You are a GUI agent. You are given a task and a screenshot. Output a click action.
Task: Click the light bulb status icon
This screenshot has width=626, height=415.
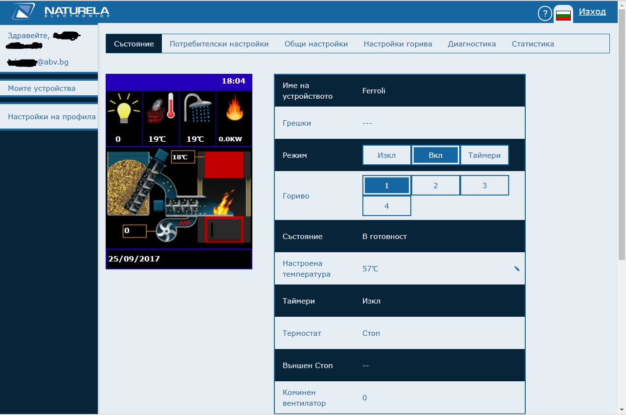pyautogui.click(x=124, y=109)
